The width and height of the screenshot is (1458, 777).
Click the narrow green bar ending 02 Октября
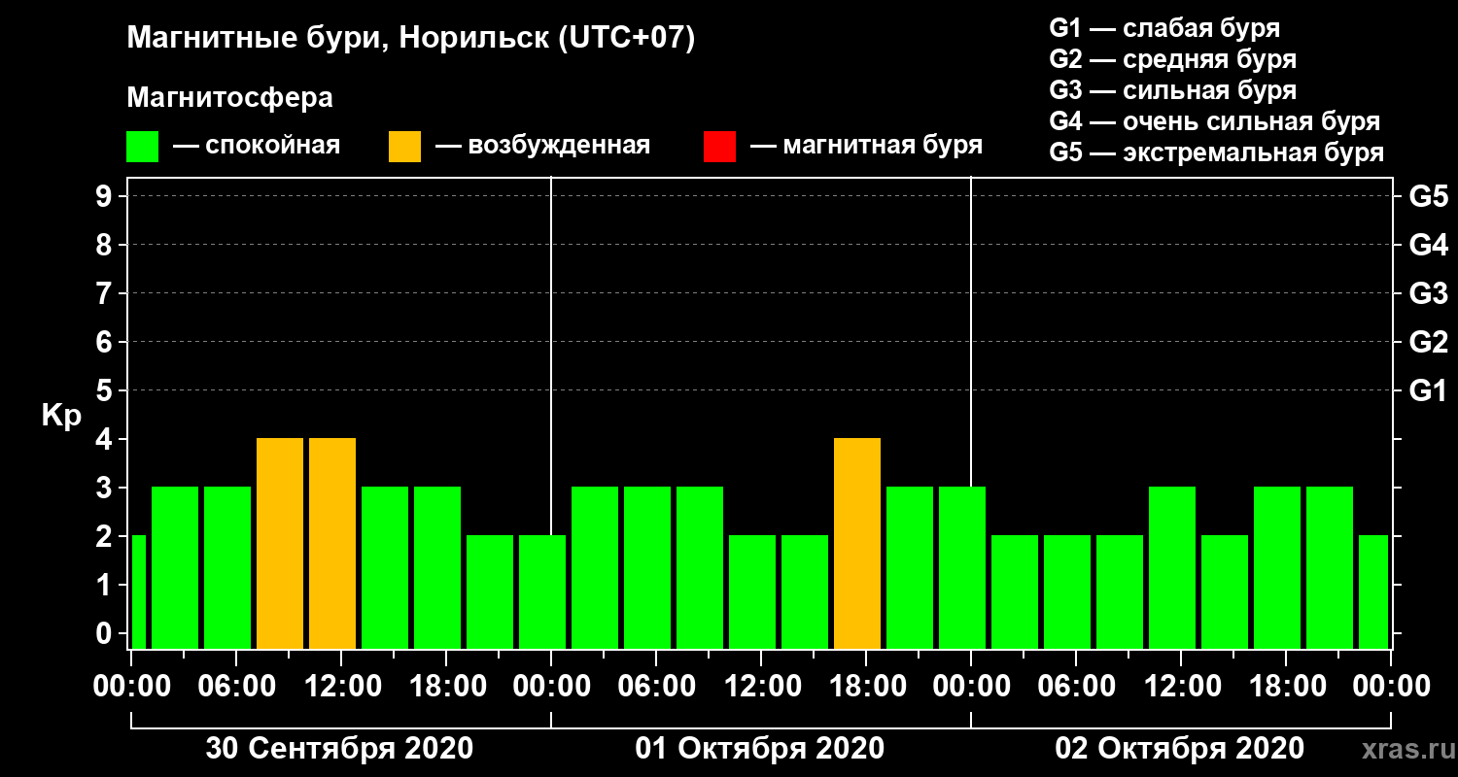click(1373, 592)
